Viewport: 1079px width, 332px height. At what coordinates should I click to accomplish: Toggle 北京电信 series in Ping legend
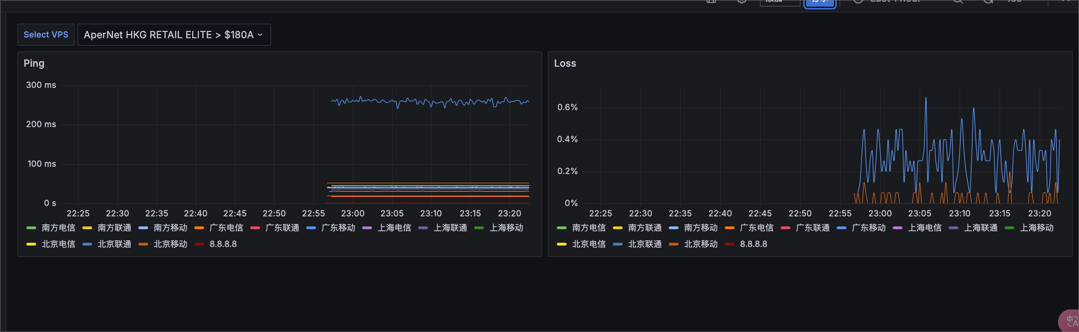58,244
